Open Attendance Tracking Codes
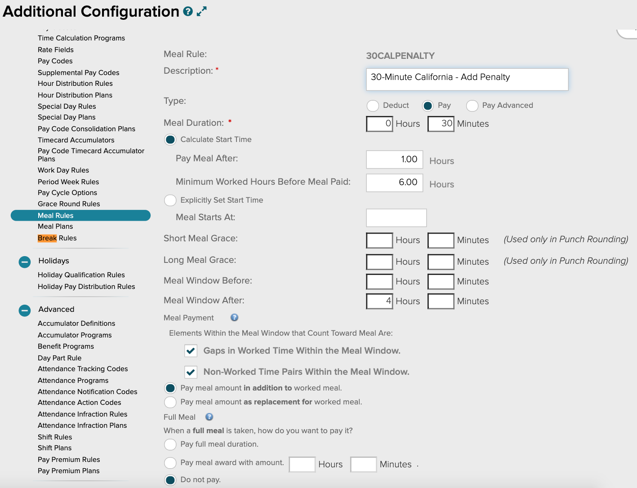 coord(83,369)
